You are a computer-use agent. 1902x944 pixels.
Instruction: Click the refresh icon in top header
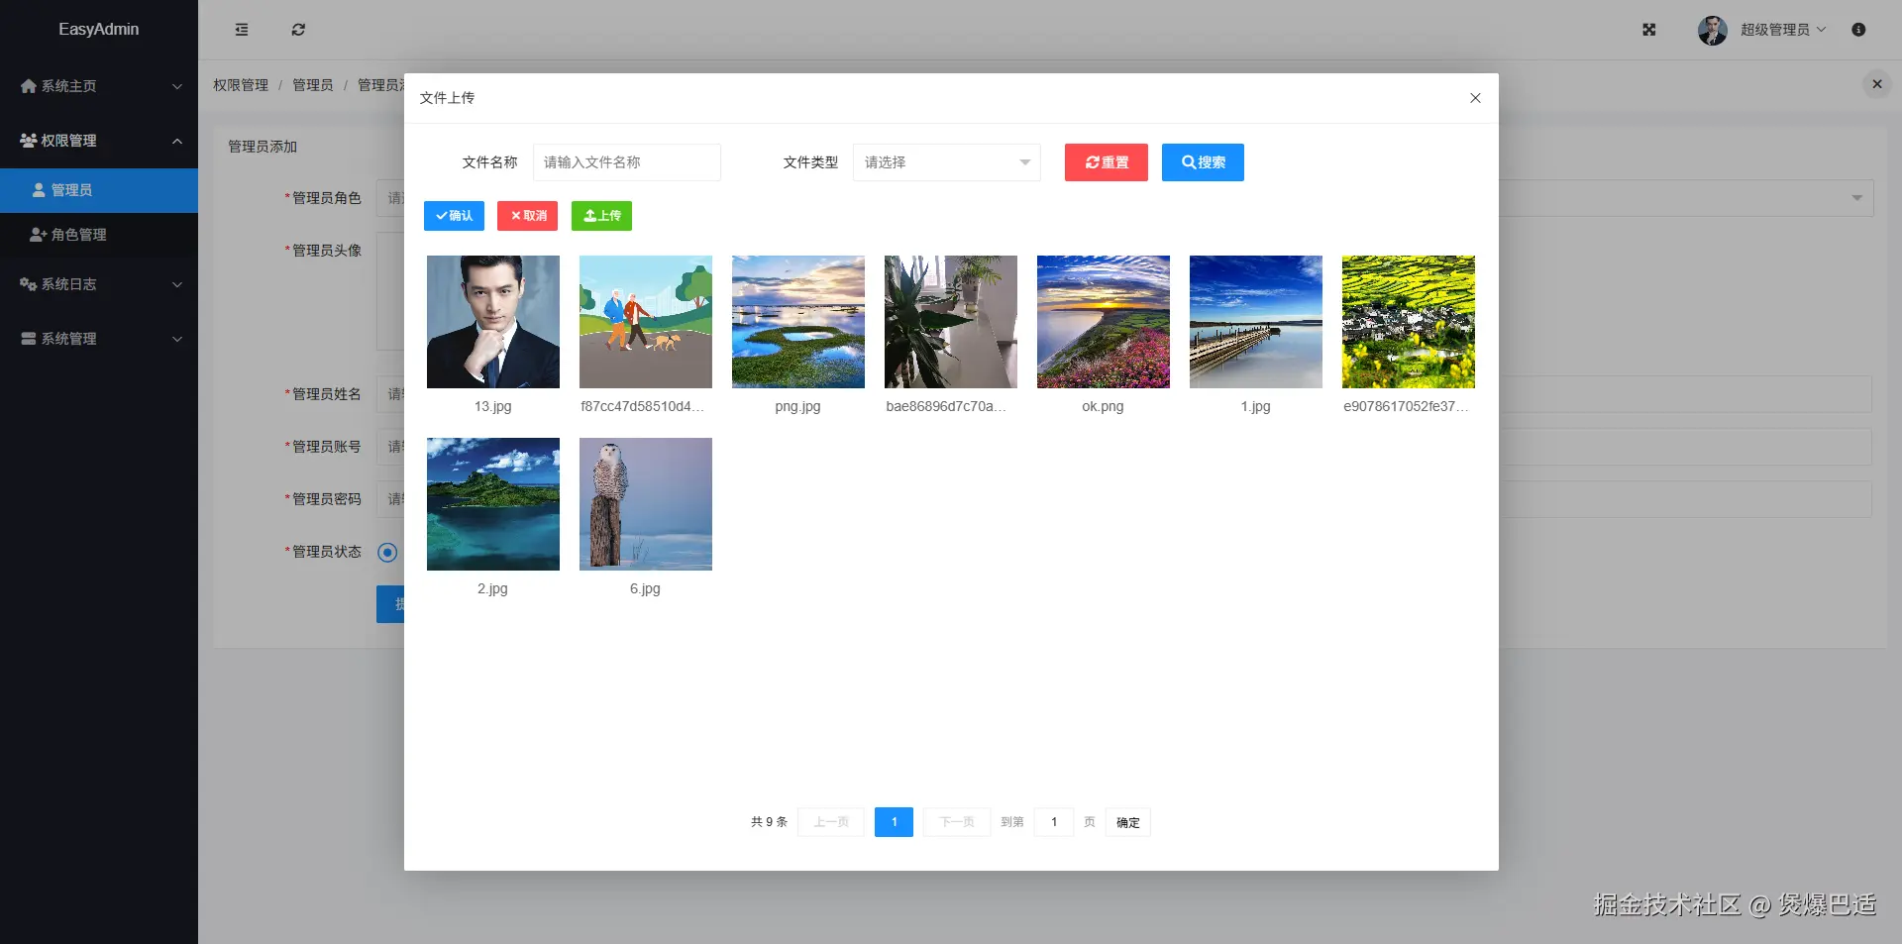point(298,30)
